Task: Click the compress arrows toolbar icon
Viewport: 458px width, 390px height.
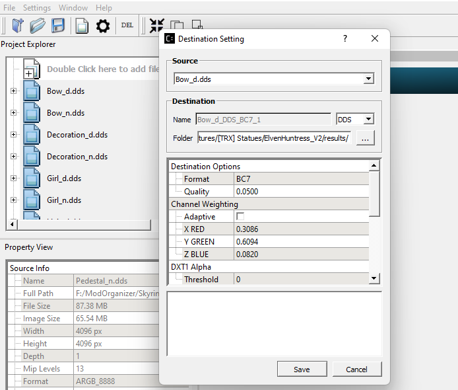Action: [x=156, y=26]
